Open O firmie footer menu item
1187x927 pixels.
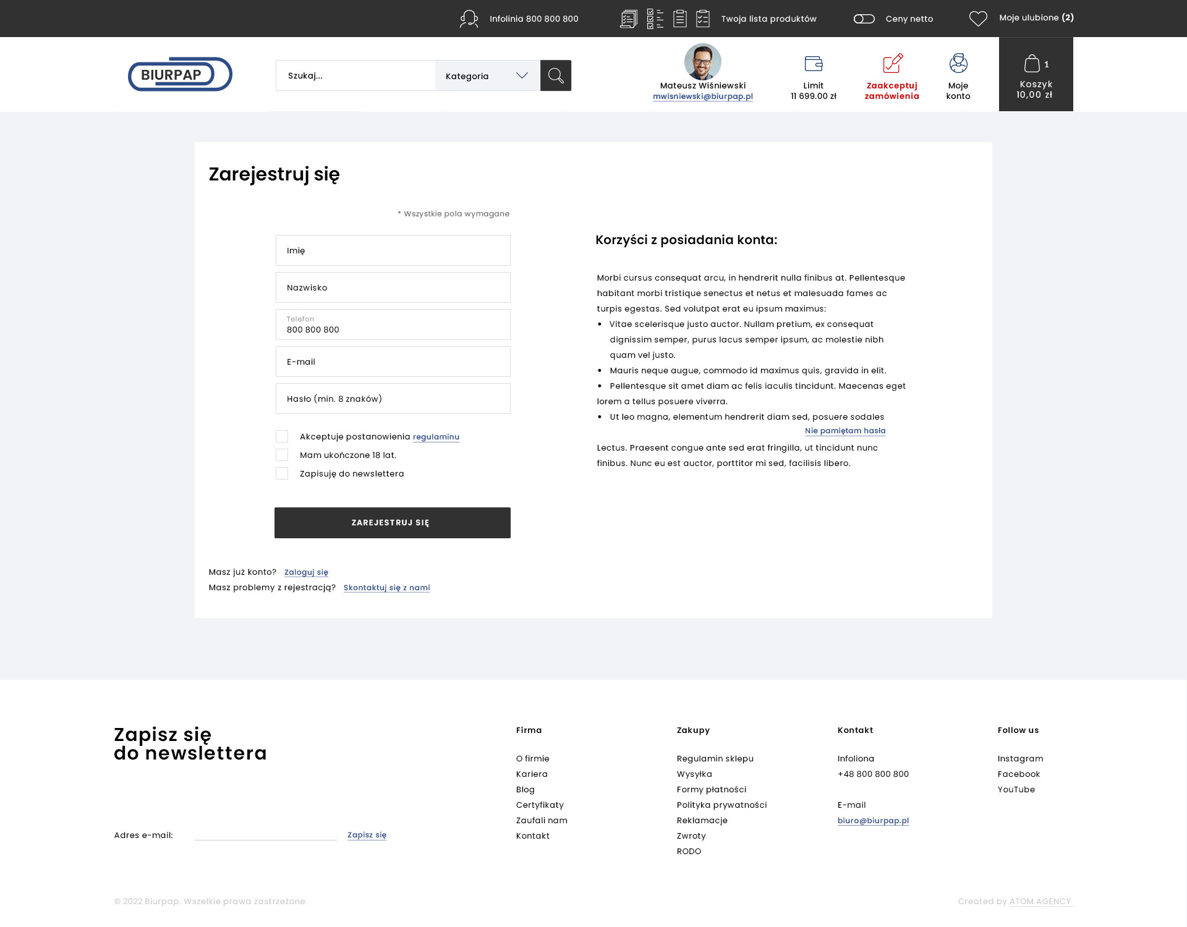click(532, 758)
